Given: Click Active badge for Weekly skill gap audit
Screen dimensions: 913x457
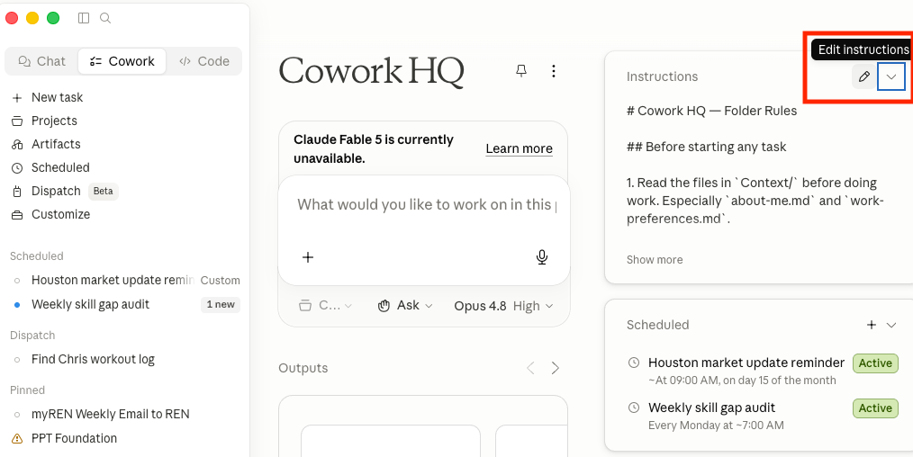Looking at the screenshot, I should coord(875,408).
